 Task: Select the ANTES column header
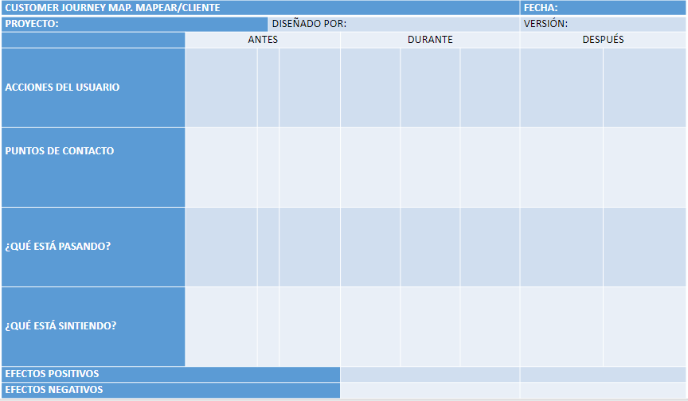[263, 40]
